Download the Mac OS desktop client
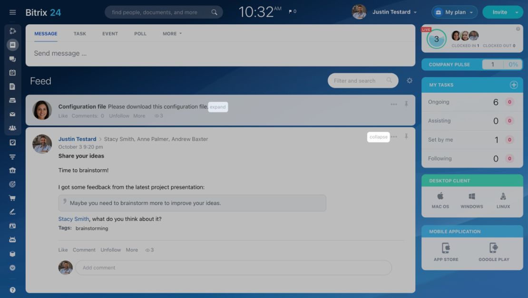Screen dimensions: 528x298 440,201
